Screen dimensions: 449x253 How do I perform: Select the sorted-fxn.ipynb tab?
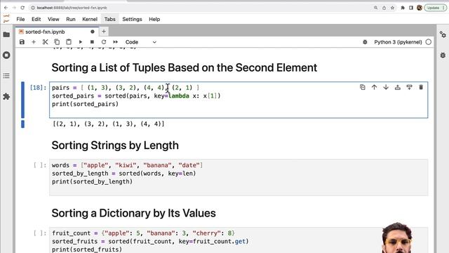[x=45, y=32]
